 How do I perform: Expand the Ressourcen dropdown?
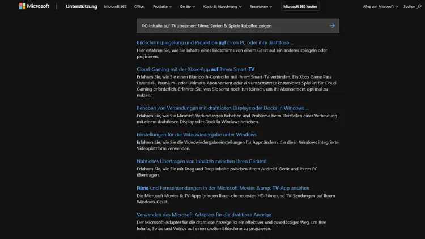point(261,6)
